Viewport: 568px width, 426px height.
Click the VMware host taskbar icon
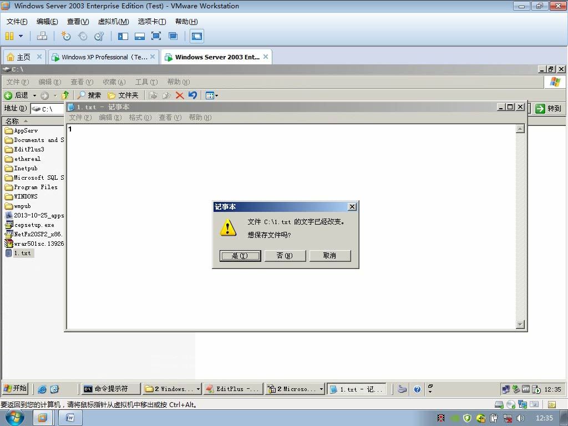pyautogui.click(x=43, y=418)
